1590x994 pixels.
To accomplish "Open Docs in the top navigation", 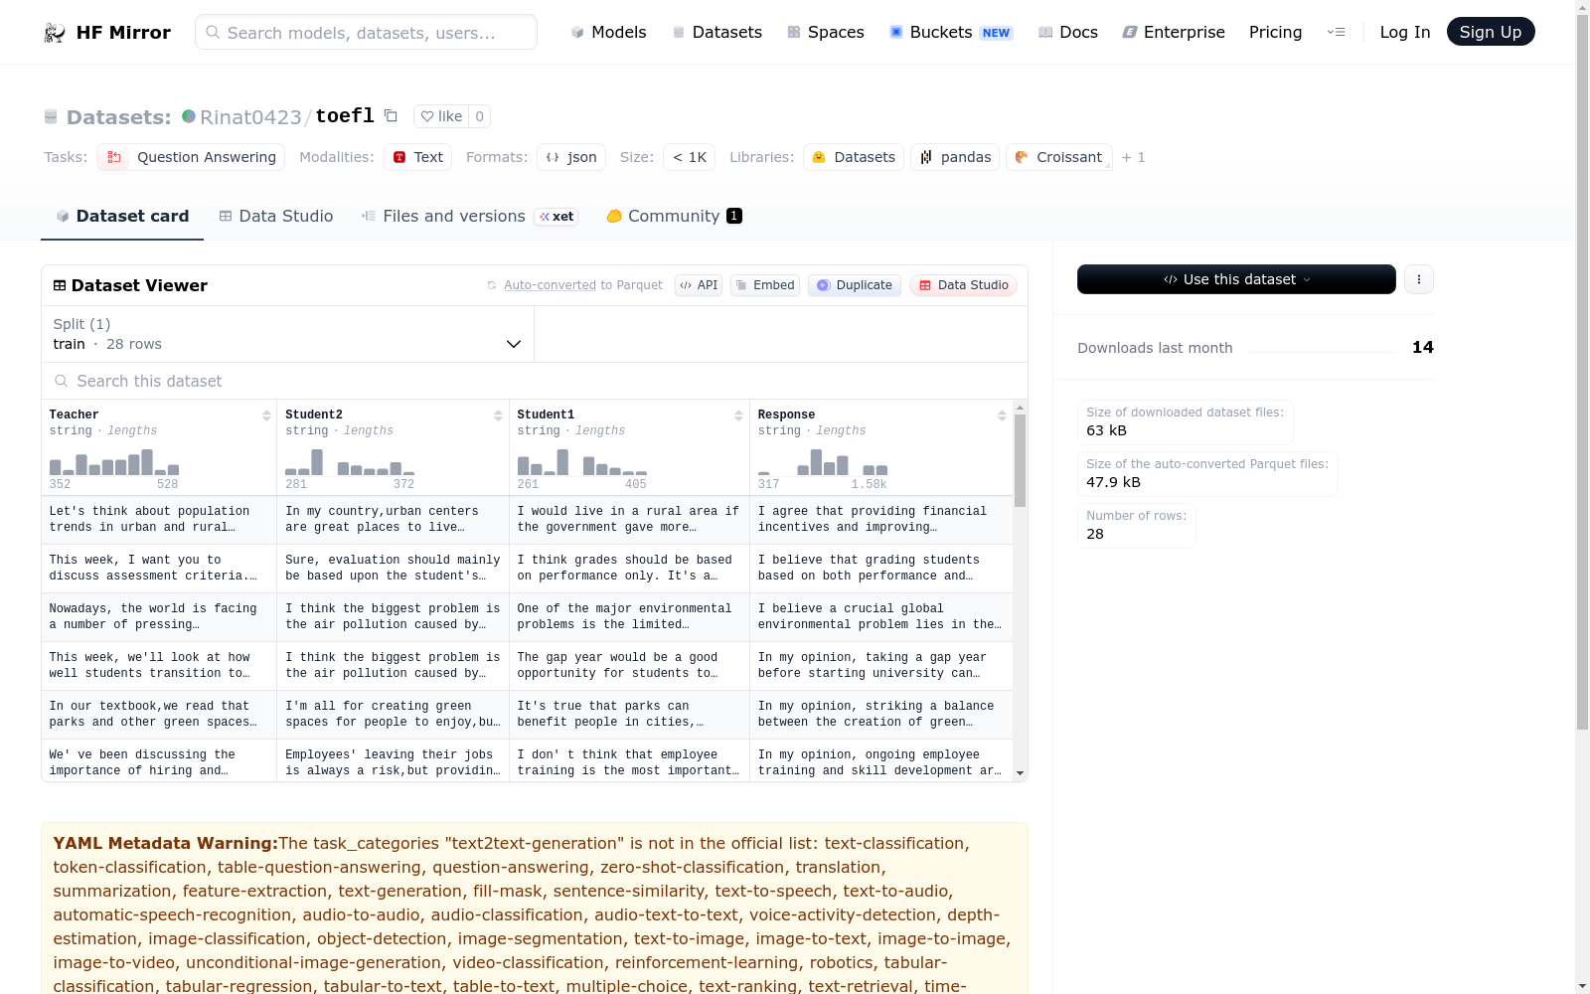I will pyautogui.click(x=1068, y=32).
